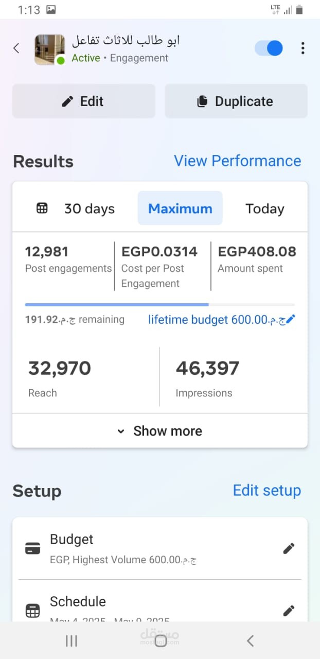Tap the pencil icon beside lifetime budget

(x=291, y=320)
